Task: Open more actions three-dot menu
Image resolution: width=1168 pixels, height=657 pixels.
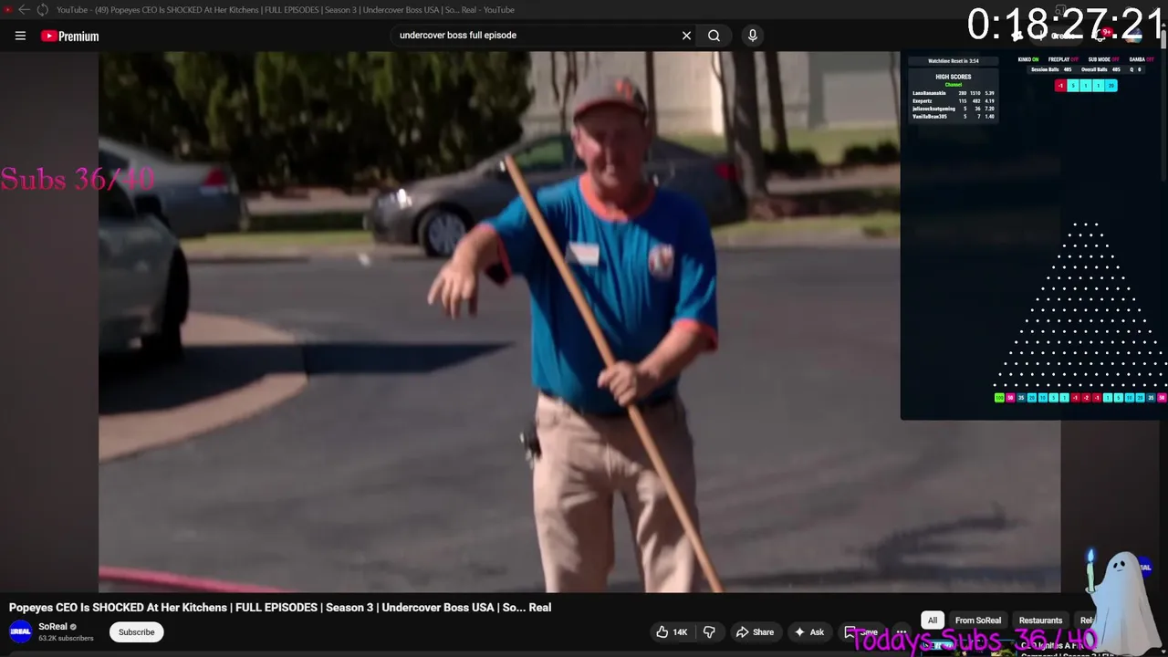Action: click(x=902, y=631)
